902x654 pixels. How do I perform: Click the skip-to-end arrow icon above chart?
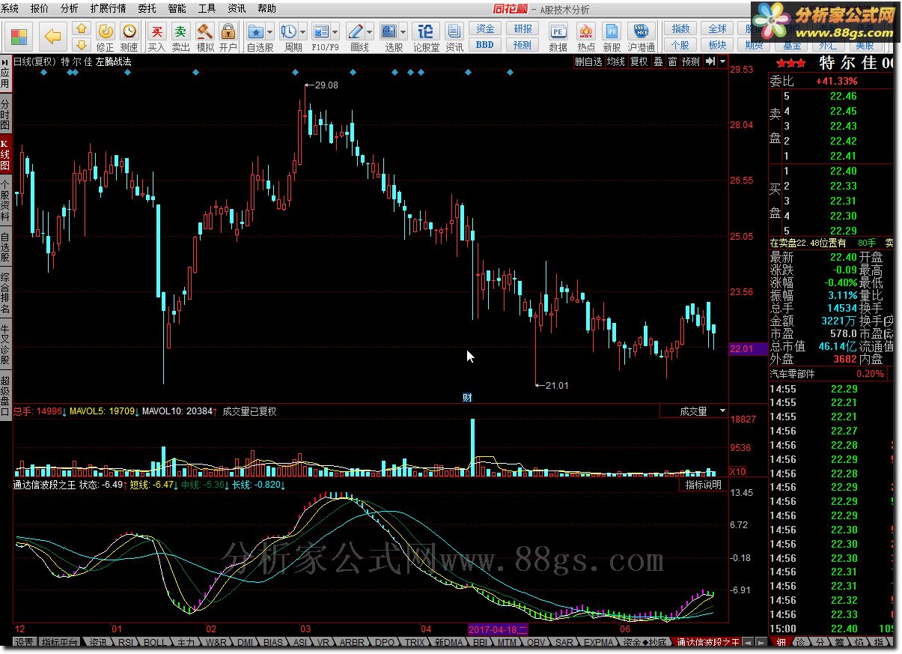click(x=711, y=61)
